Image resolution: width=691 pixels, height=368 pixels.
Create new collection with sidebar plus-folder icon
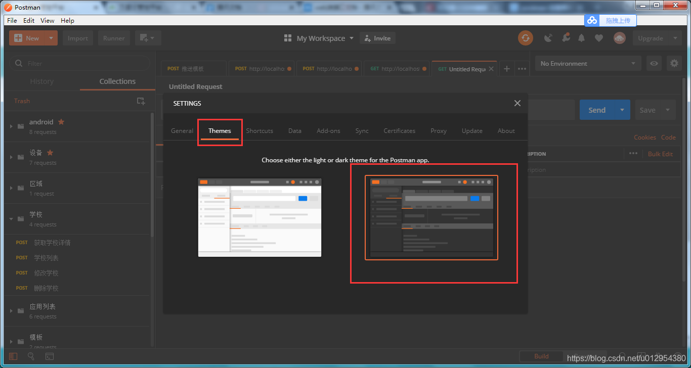pos(141,101)
